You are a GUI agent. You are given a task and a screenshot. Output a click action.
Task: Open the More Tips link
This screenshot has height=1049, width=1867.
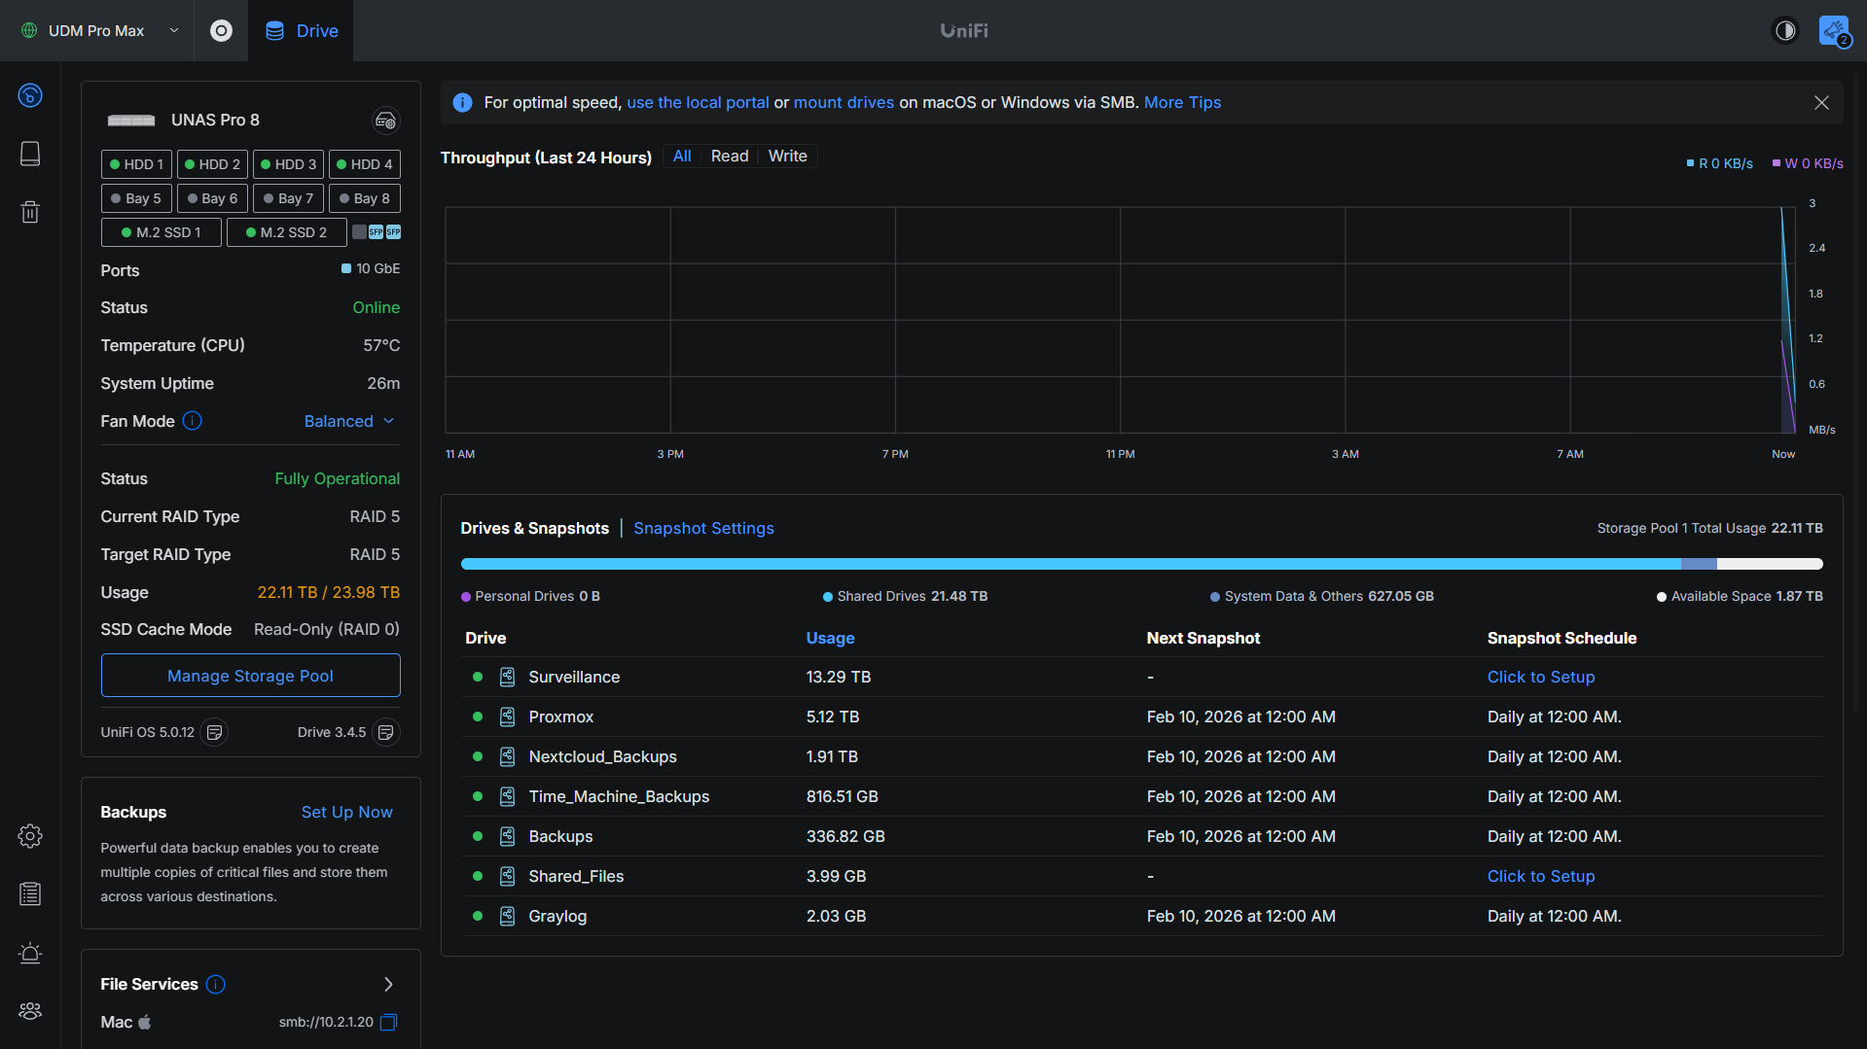[1182, 103]
